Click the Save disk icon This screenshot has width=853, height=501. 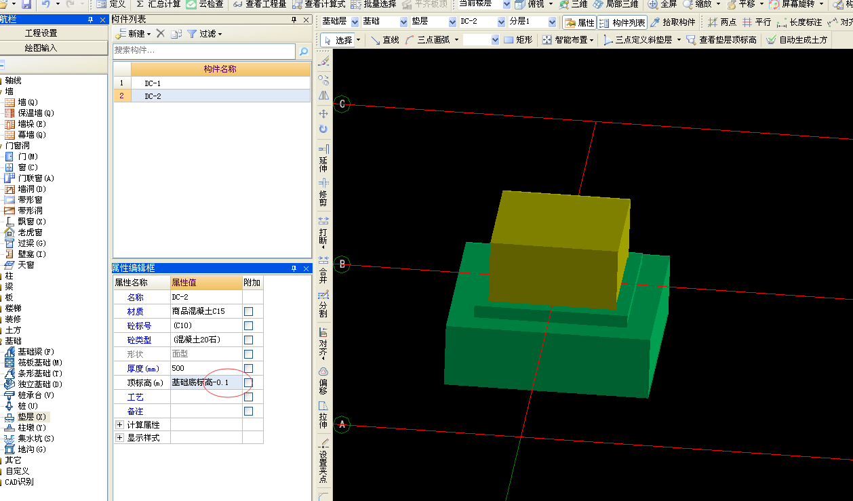tap(26, 4)
